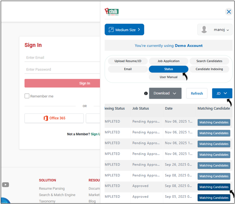Toggle the Remember me checkbox
Screen dimensions: 236x205
[27, 96]
